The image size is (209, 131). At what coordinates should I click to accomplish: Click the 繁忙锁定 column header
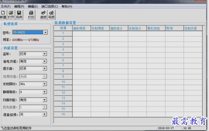tap(156, 28)
